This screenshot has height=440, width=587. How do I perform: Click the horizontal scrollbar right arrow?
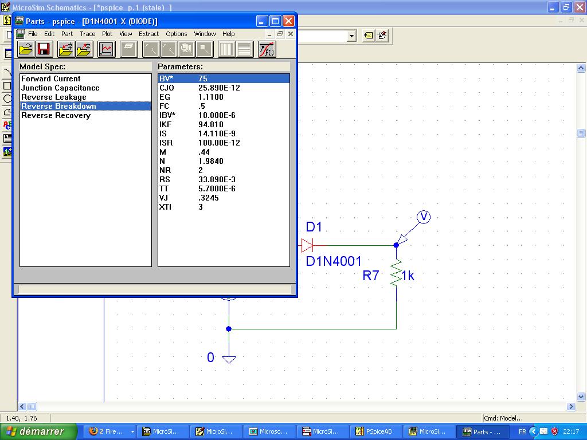[571, 406]
